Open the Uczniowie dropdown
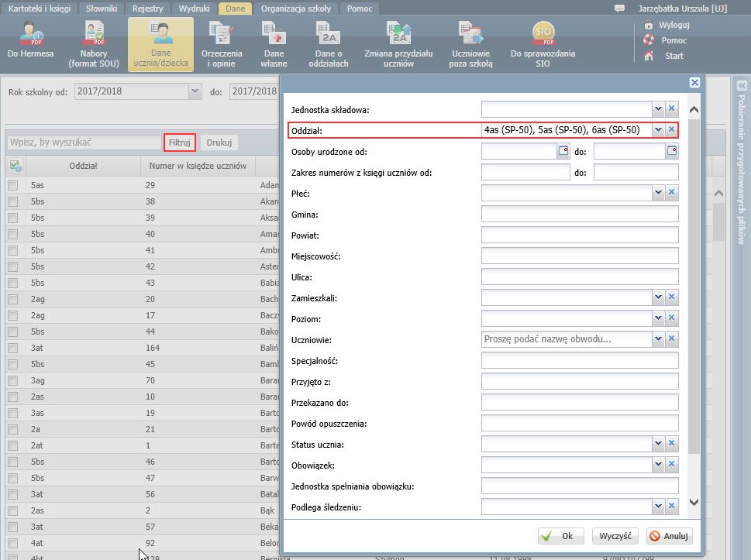 click(658, 338)
